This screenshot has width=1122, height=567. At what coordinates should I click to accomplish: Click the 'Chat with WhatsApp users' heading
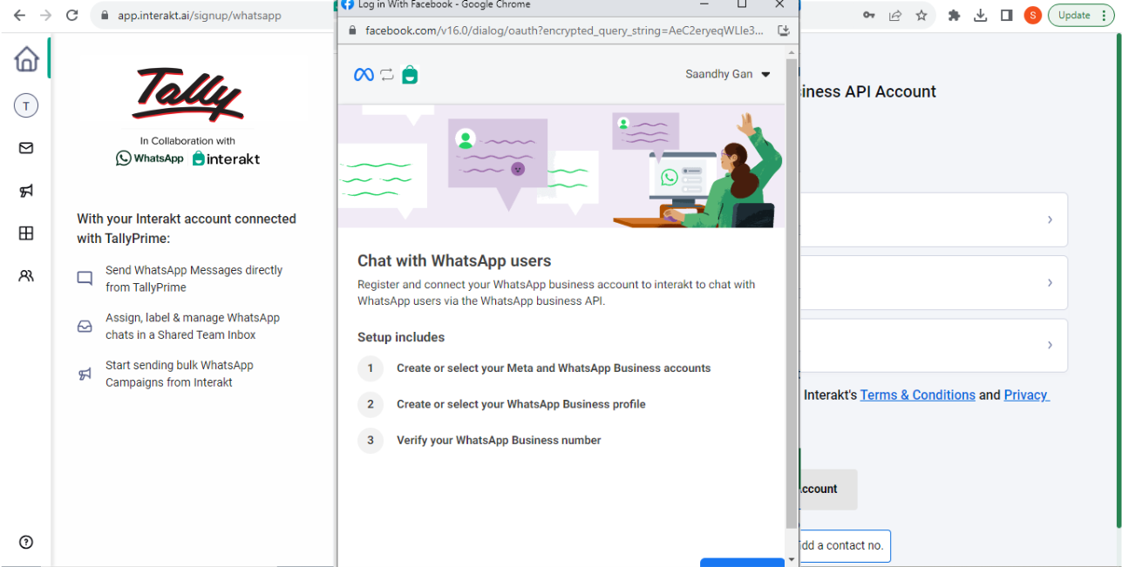454,260
